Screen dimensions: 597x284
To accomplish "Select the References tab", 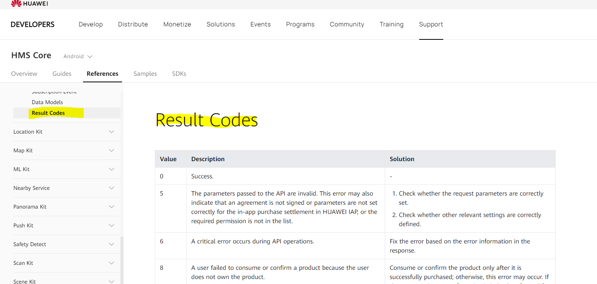I will (x=102, y=73).
